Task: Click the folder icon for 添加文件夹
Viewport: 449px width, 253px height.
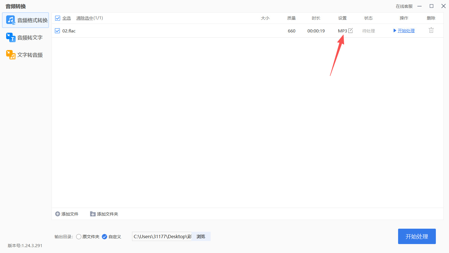Action: tap(93, 214)
